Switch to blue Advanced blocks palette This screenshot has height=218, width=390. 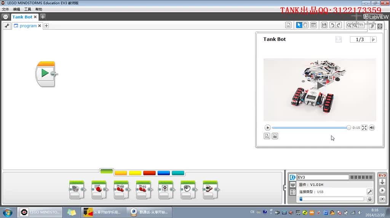click(164, 173)
